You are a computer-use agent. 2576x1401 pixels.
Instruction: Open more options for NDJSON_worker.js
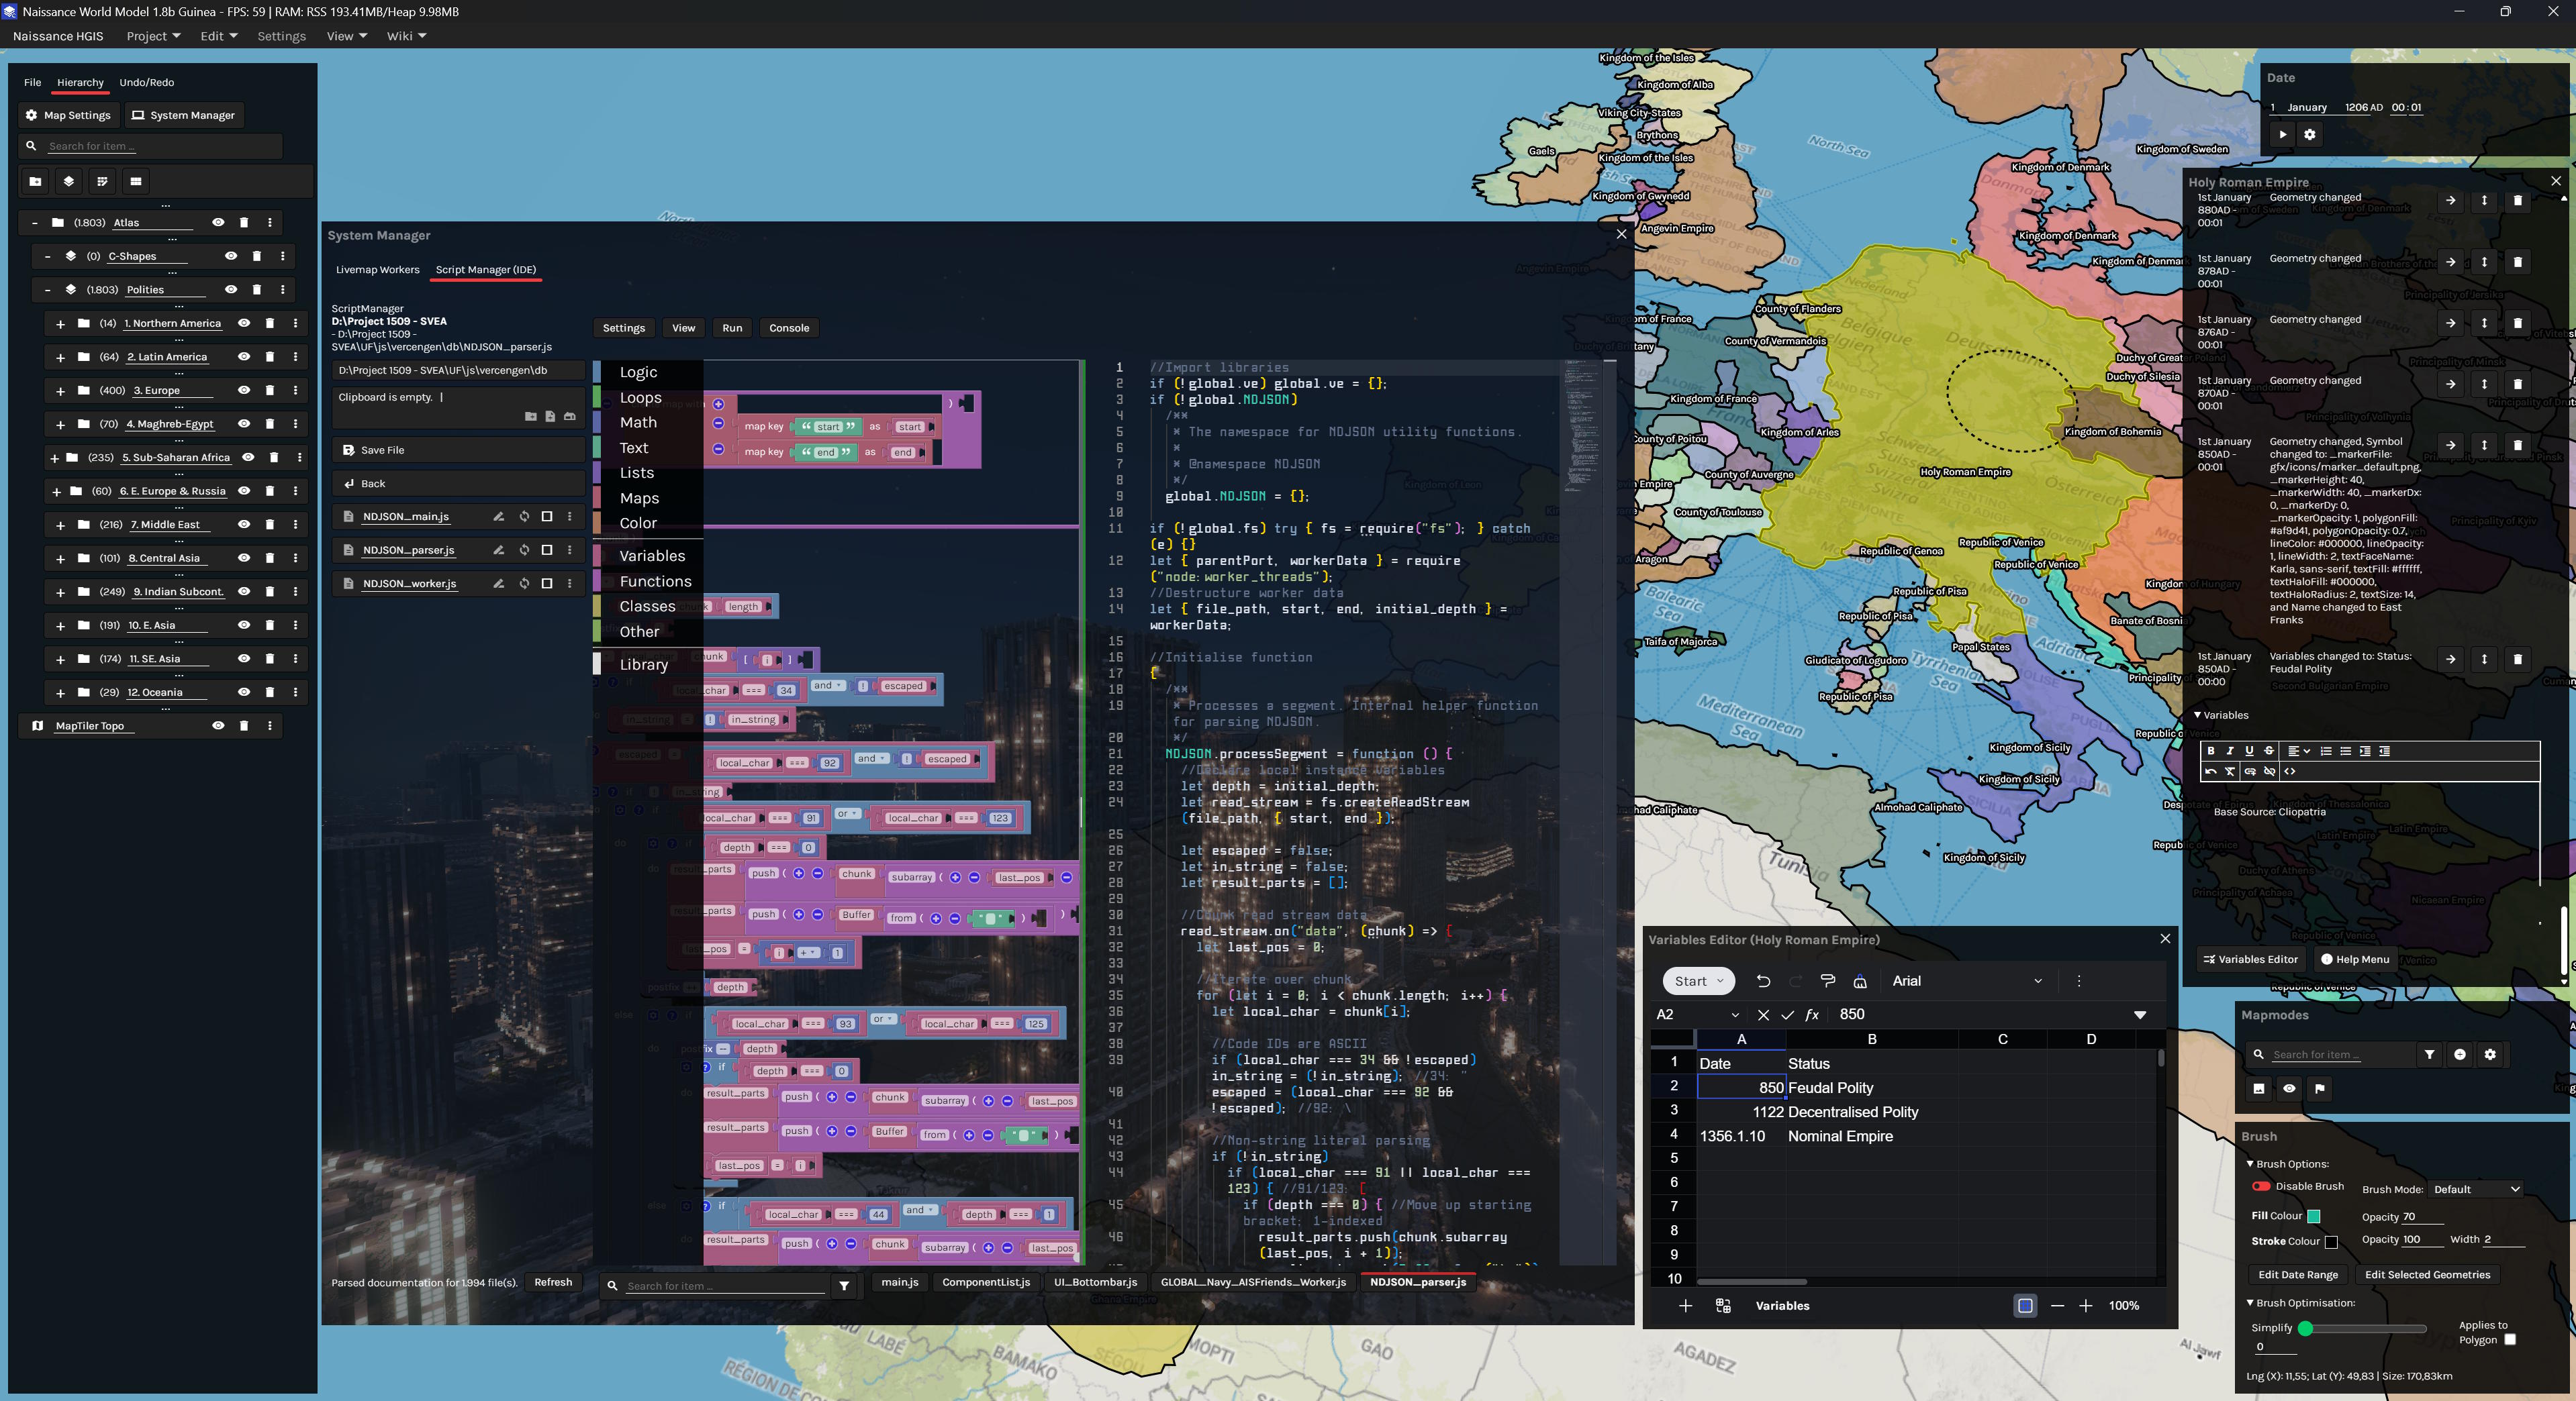[x=570, y=584]
